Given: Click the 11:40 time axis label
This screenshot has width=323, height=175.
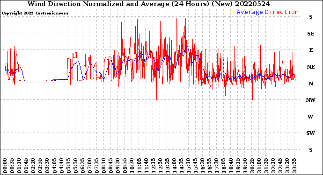Looking at the screenshot, I should point(146,166).
